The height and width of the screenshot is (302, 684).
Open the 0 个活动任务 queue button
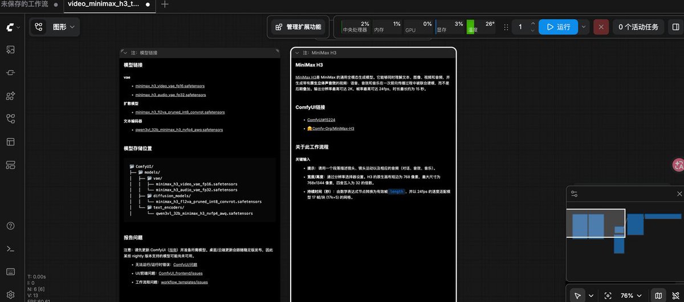click(638, 27)
